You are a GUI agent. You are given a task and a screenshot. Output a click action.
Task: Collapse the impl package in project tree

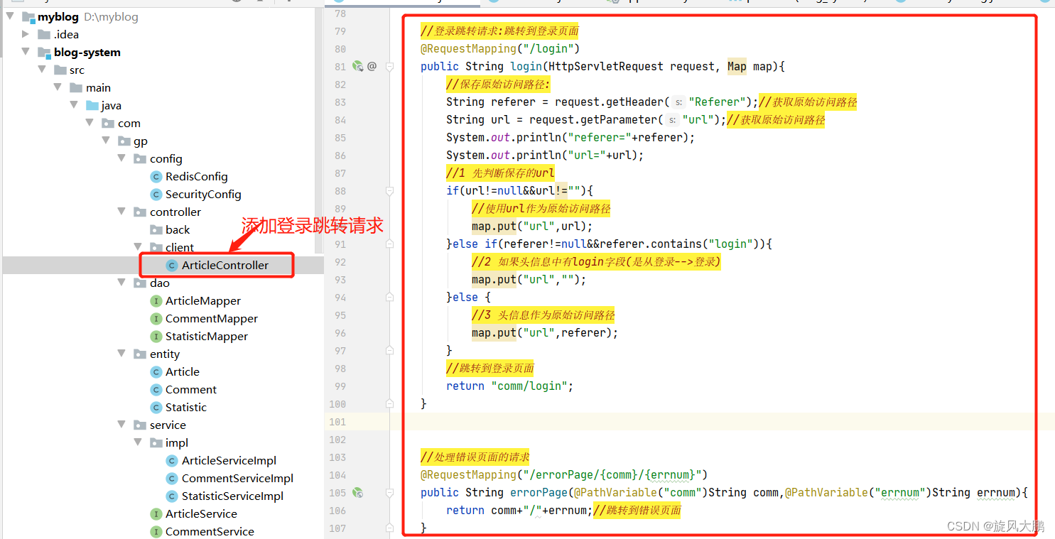click(138, 442)
